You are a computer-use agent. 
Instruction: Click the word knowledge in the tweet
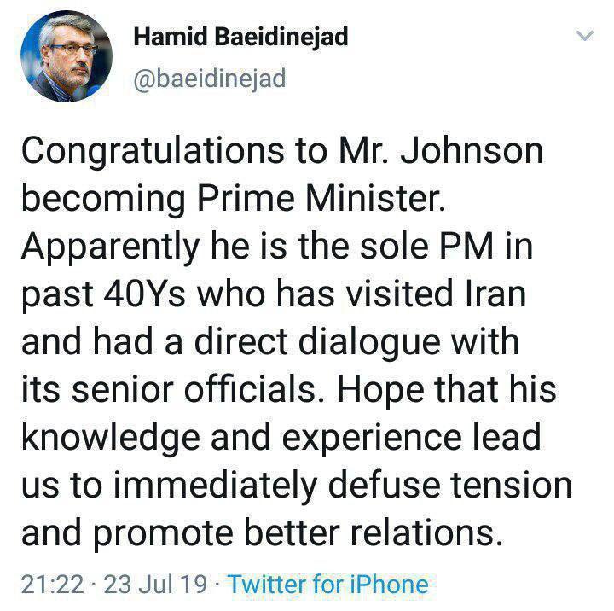tap(111, 439)
